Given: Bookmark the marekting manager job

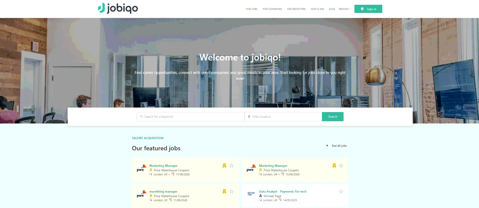Looking at the screenshot, I should point(231,192).
